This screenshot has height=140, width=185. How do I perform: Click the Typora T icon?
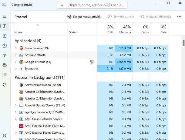21,69
